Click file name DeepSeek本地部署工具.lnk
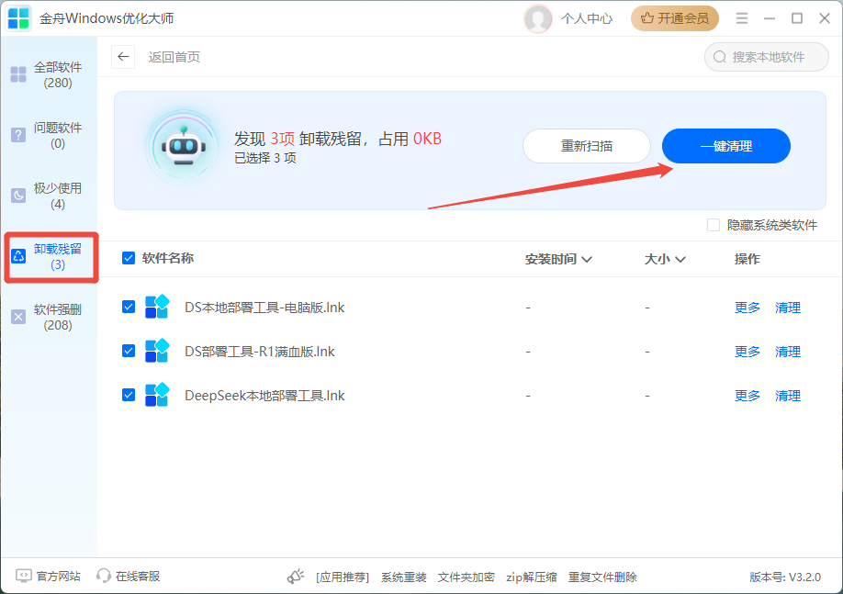The image size is (843, 594). coord(264,396)
